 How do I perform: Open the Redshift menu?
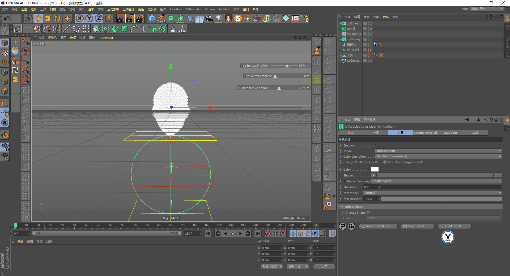[x=224, y=9]
